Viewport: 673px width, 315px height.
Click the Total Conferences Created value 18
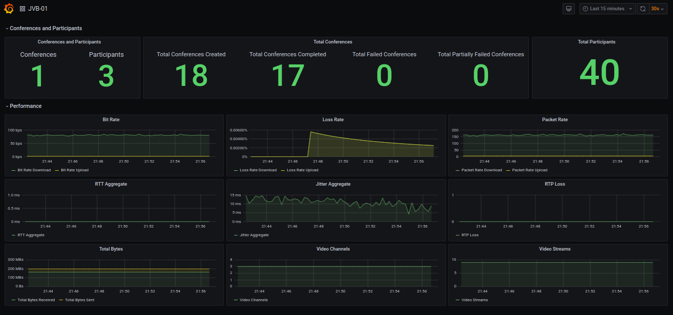[x=191, y=76]
